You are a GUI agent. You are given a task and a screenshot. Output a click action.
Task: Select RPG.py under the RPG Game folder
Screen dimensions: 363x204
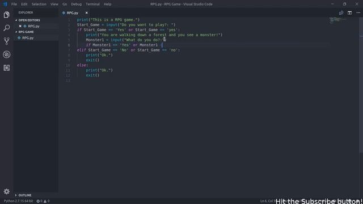(x=28, y=38)
